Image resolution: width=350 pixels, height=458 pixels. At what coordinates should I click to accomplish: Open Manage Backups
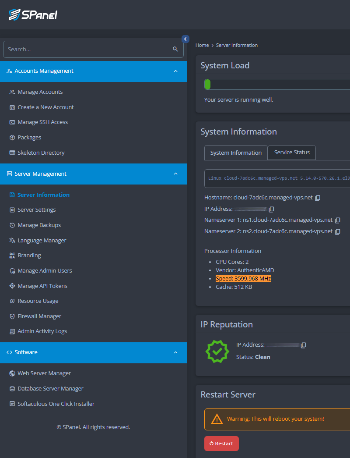click(39, 225)
